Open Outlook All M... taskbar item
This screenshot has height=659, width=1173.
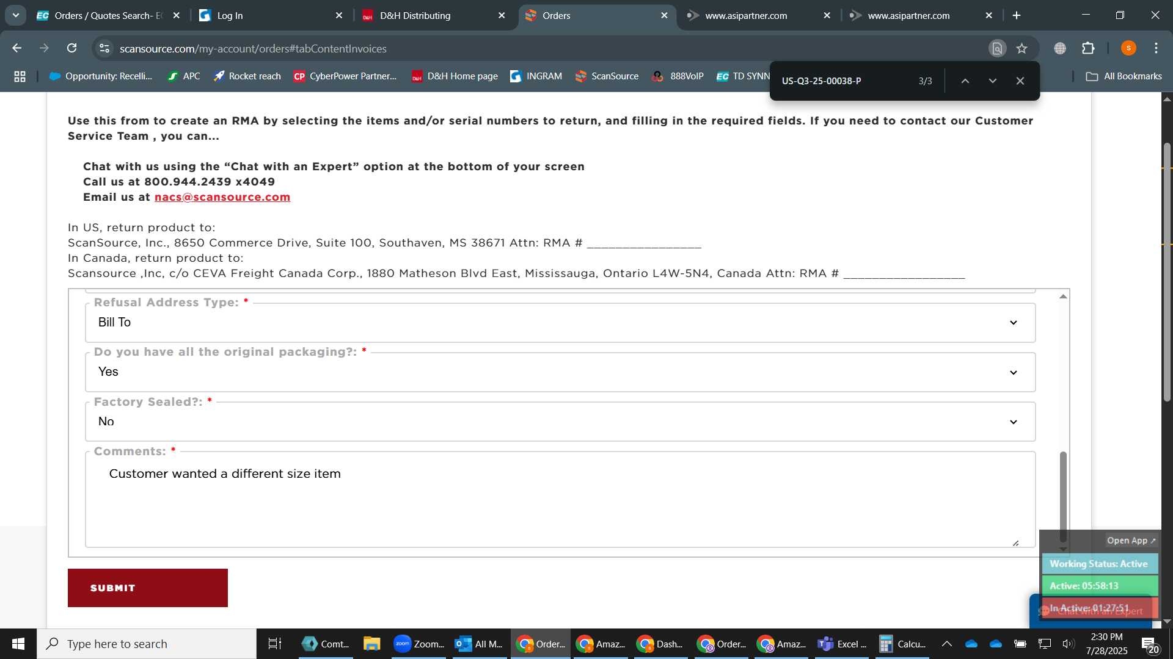coord(479,644)
